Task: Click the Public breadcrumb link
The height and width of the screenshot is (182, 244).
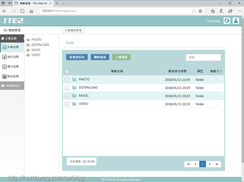Action: [x=70, y=43]
